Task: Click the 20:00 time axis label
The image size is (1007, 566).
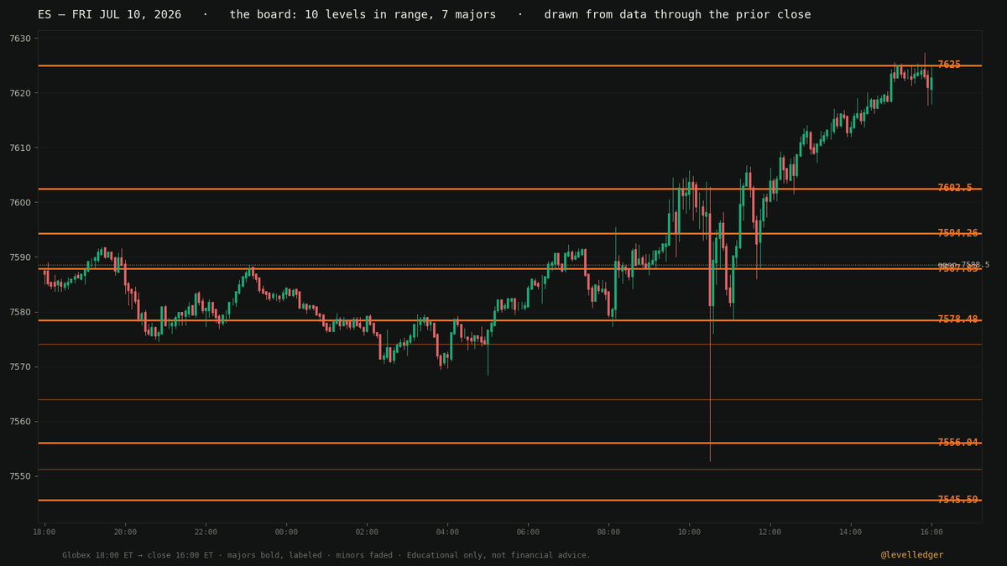Action: point(125,532)
